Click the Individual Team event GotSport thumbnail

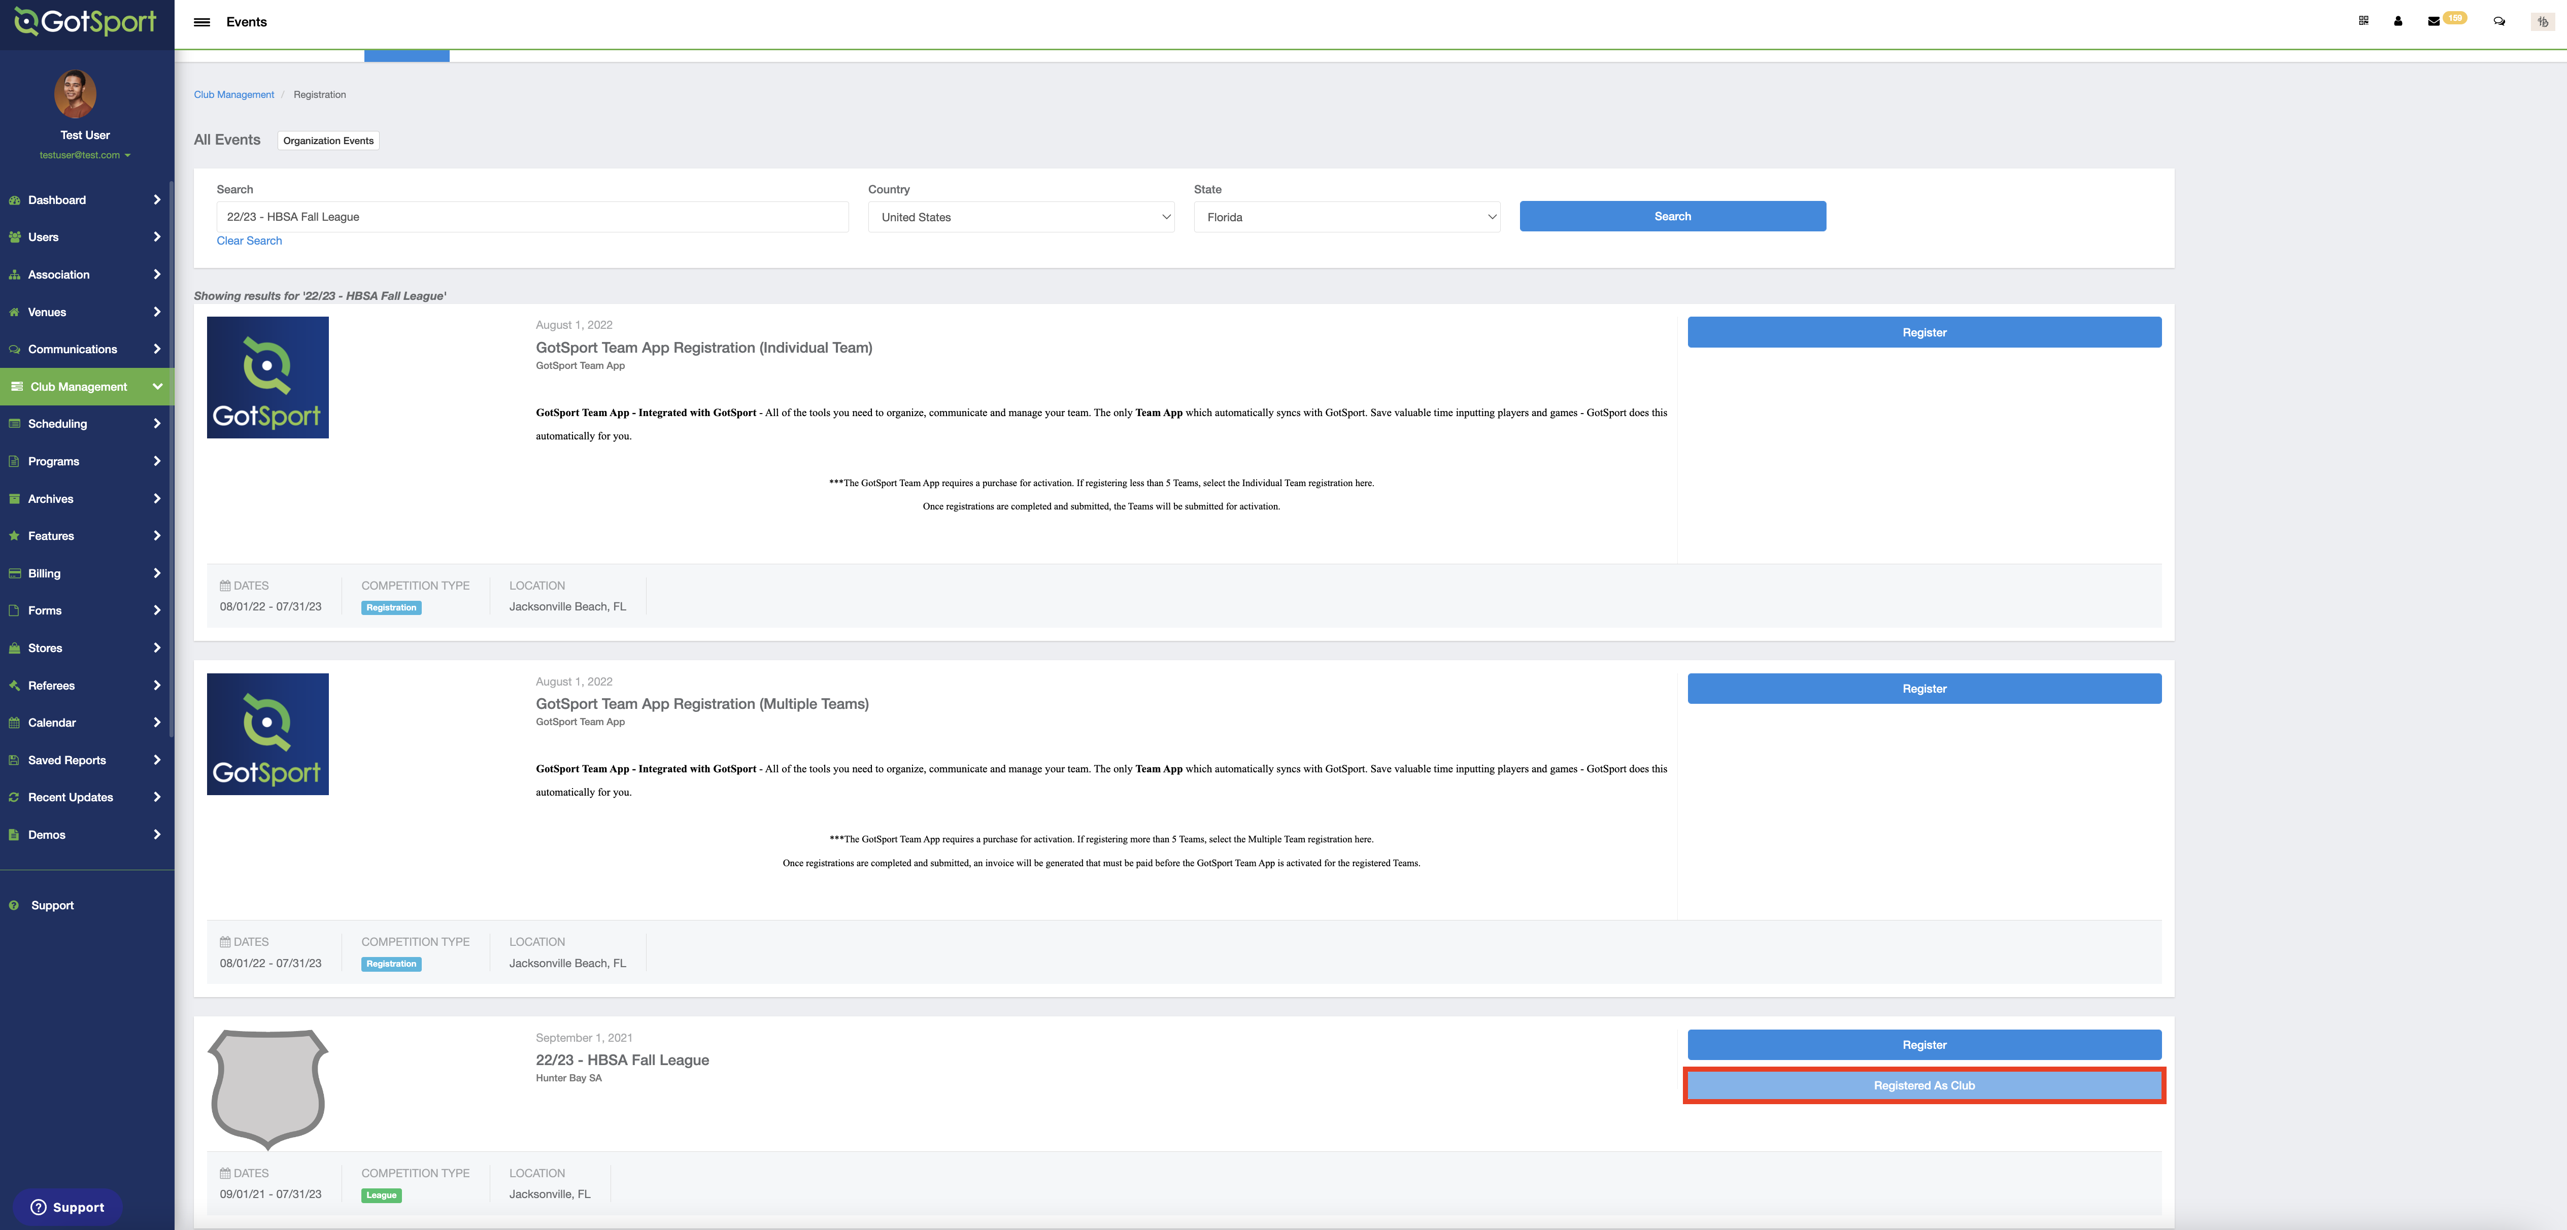click(267, 378)
